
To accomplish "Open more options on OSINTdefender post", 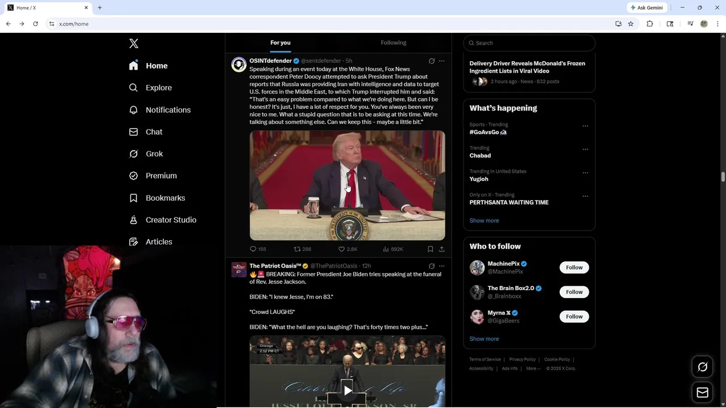I will 442,61.
